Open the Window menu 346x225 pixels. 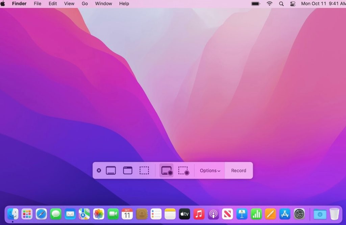click(103, 3)
